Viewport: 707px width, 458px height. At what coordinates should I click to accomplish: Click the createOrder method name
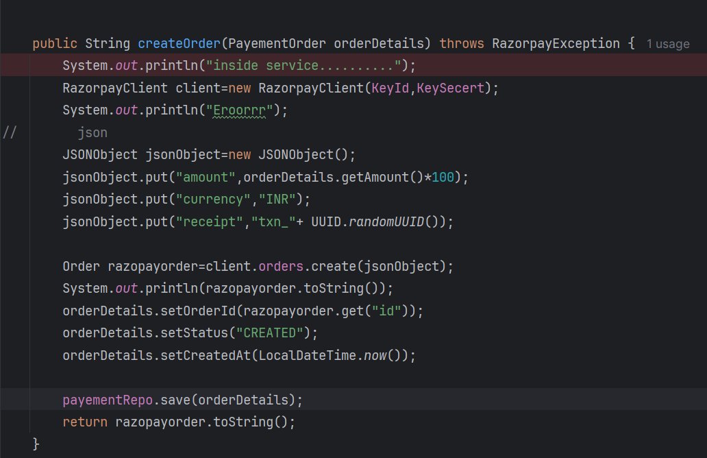(179, 43)
